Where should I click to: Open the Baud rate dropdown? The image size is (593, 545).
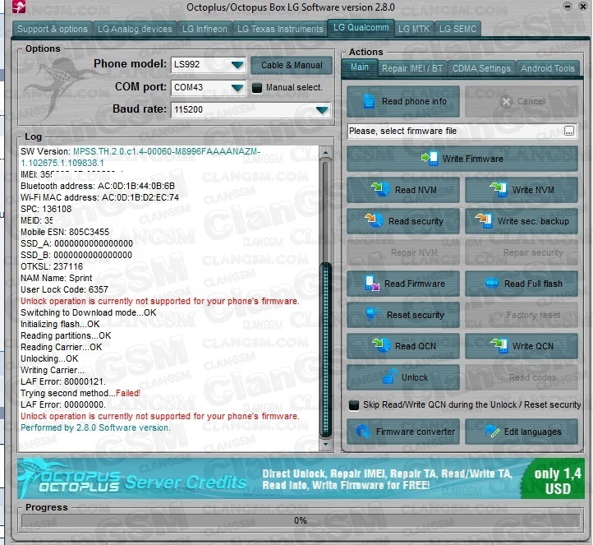point(322,110)
